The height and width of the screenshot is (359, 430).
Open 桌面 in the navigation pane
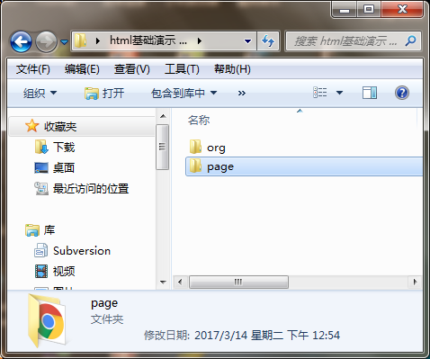[64, 167]
